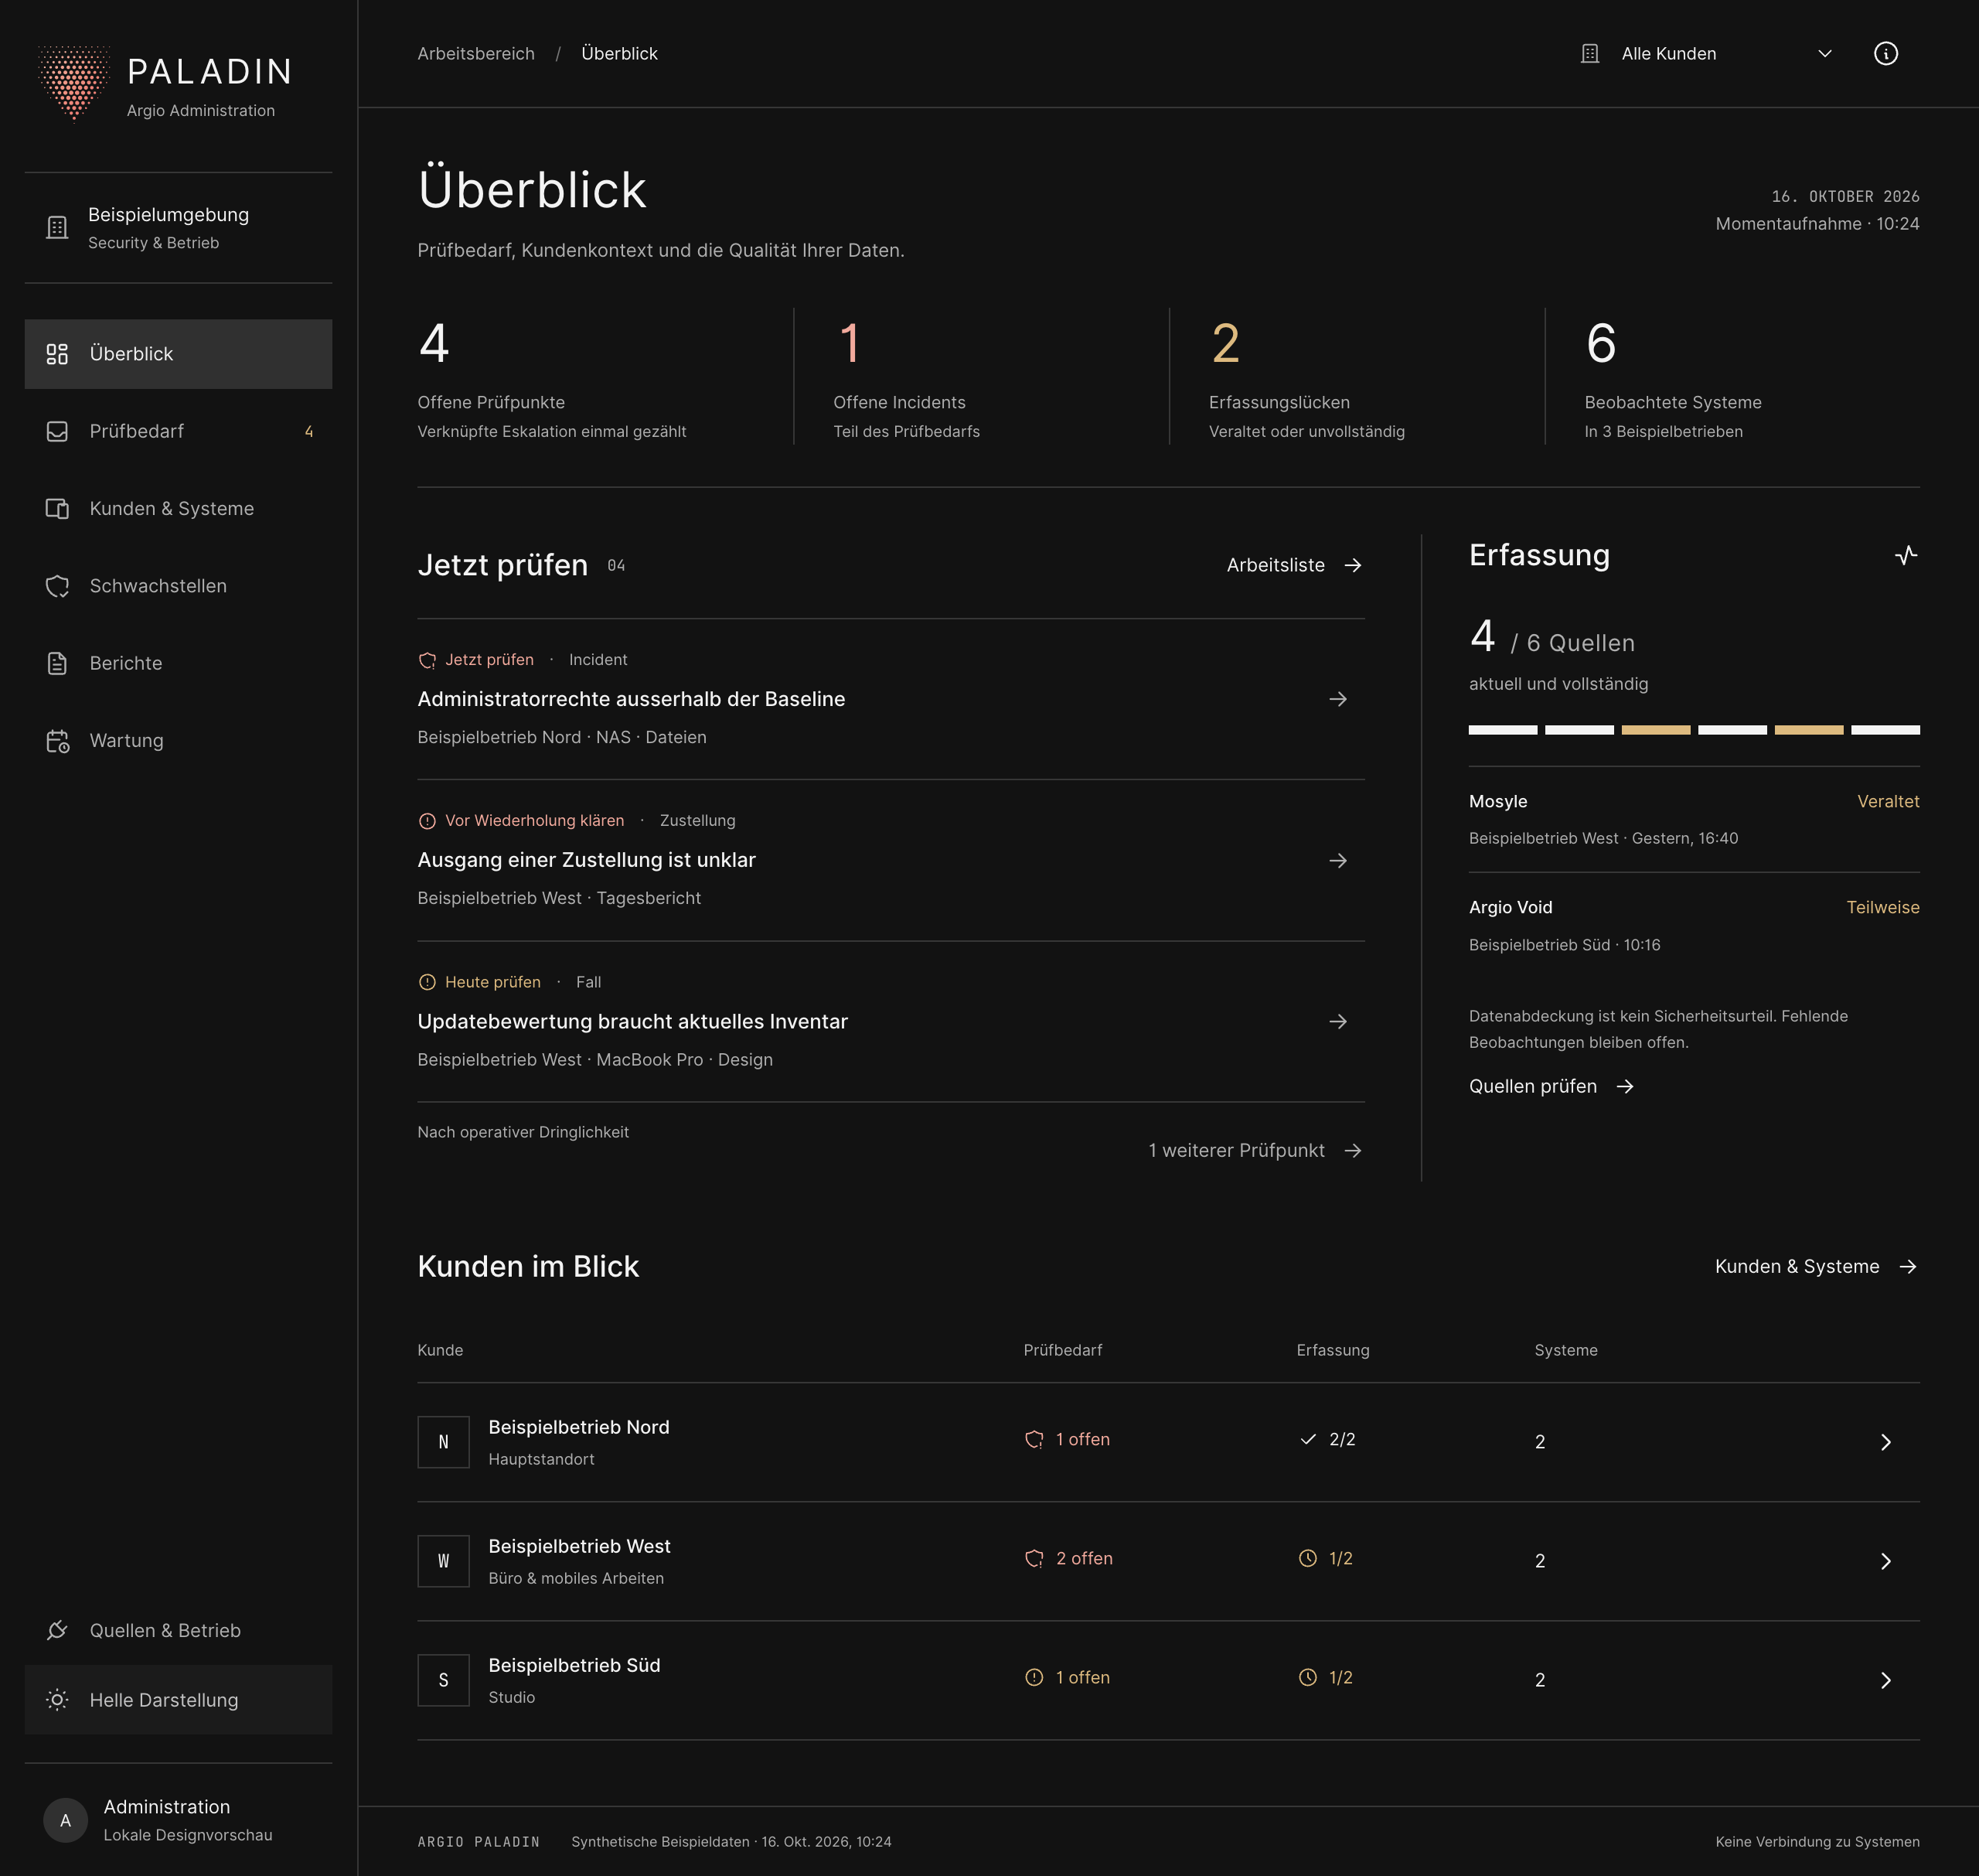This screenshot has height=1876, width=1979.
Task: Expand Beispielbetrieb Nord row chevron
Action: click(1885, 1441)
